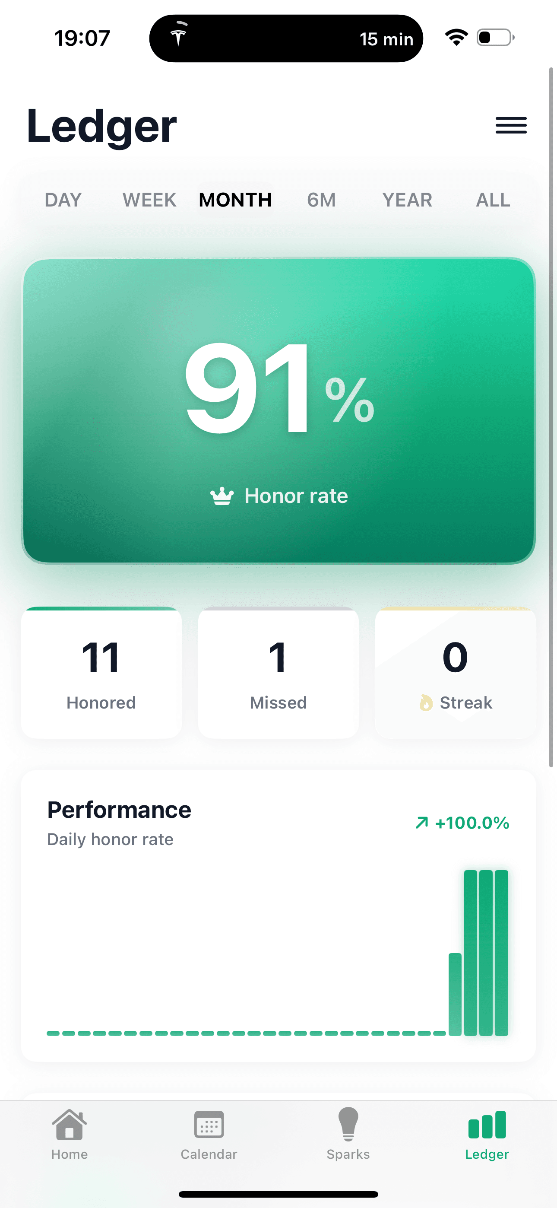Tap the flame icon next to Streak
557x1208 pixels.
tap(426, 702)
